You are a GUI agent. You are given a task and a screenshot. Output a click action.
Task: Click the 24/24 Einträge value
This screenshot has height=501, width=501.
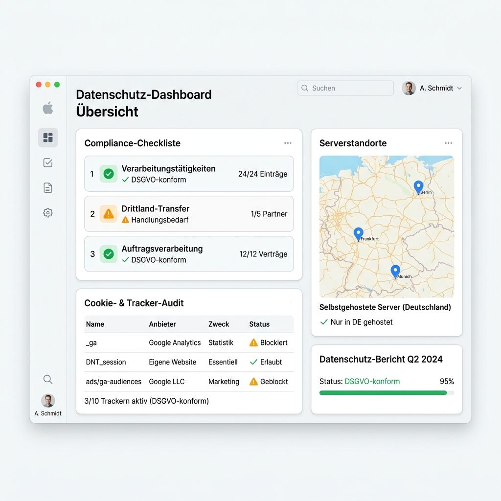pos(263,174)
